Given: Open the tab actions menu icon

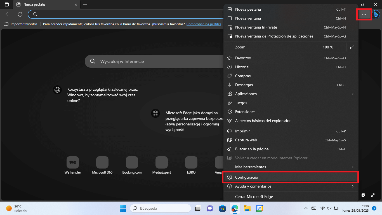Looking at the screenshot, I should [x=7, y=4].
